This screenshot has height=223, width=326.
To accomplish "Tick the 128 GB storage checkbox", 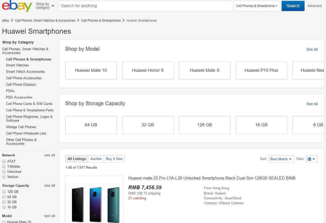I will 4,192.
